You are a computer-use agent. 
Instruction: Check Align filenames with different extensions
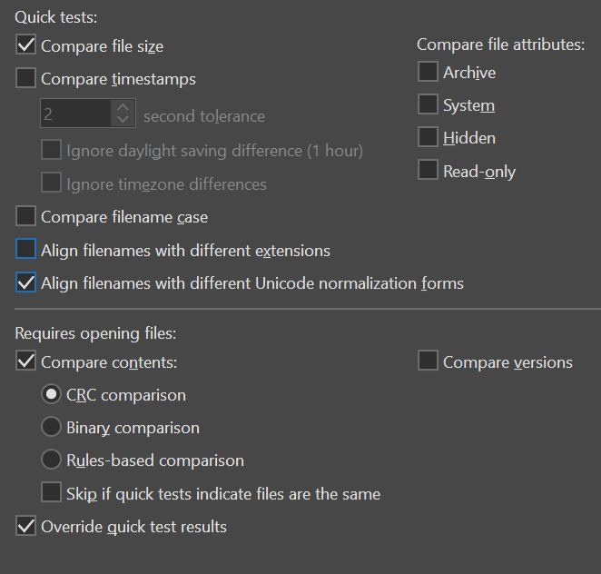26,250
